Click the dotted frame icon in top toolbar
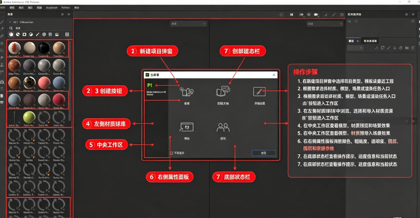 (x=282, y=15)
